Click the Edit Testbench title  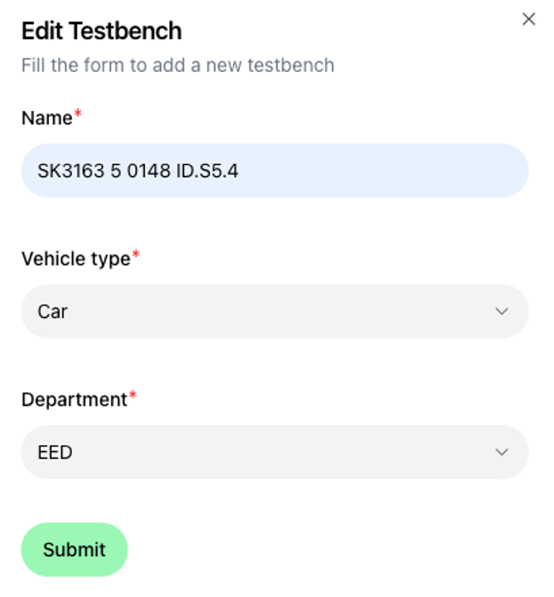tap(102, 31)
